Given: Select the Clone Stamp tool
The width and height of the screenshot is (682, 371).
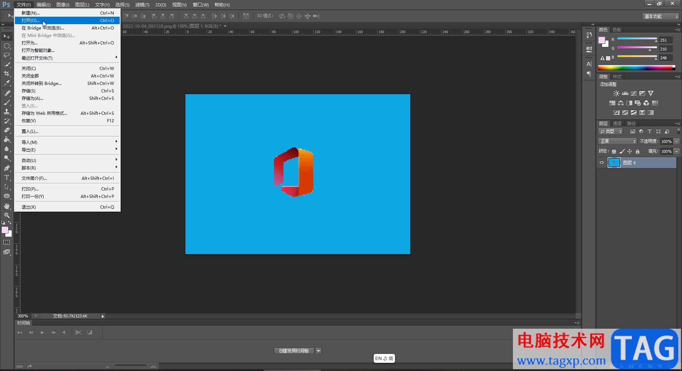Looking at the screenshot, I should click(x=7, y=112).
